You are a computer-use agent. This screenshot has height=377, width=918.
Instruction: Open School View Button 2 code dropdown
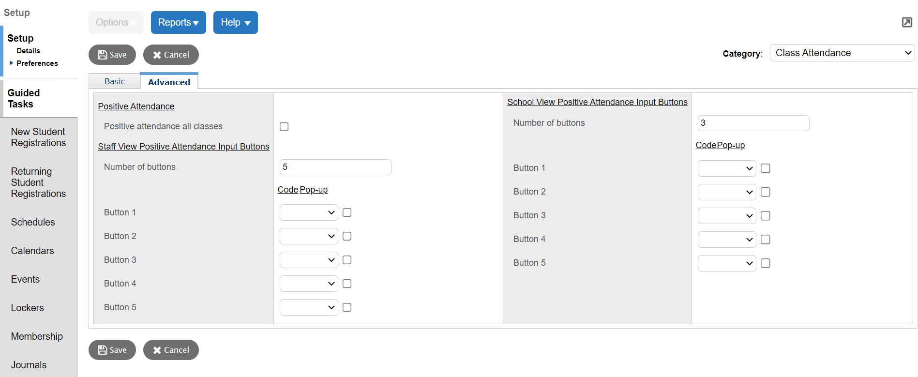[x=727, y=192]
